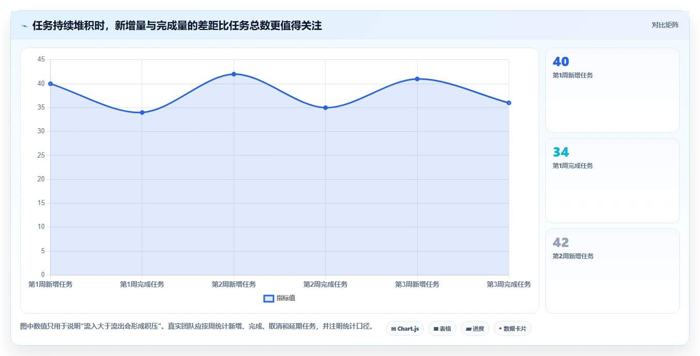Click the 40 value in first data card
The image size is (700, 356).
point(561,62)
